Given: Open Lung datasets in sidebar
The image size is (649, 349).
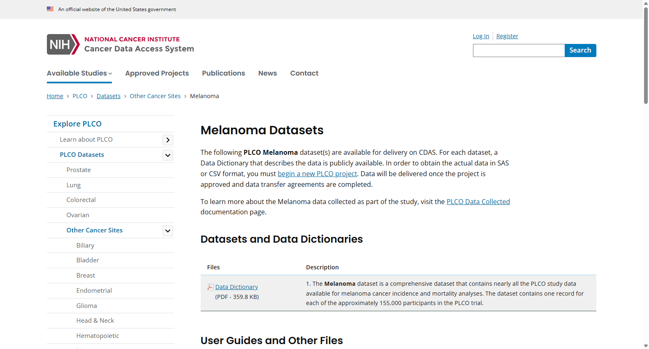Looking at the screenshot, I should (x=74, y=185).
